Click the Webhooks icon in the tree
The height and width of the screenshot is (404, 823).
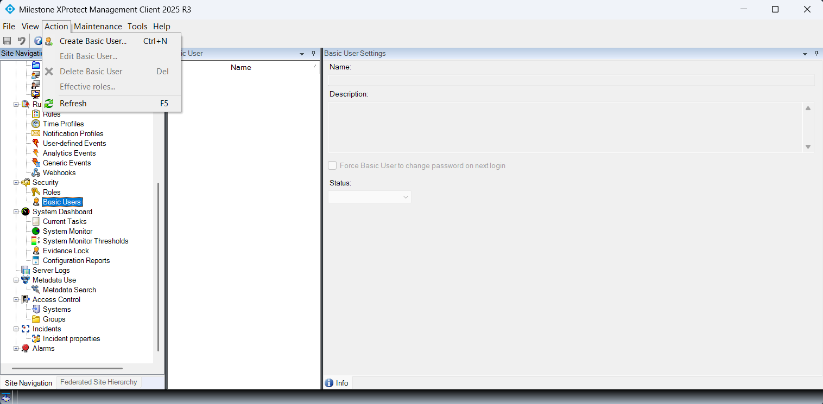(36, 172)
